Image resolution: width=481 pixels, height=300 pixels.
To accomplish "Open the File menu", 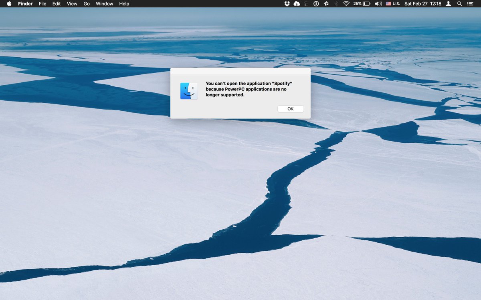I will [42, 4].
